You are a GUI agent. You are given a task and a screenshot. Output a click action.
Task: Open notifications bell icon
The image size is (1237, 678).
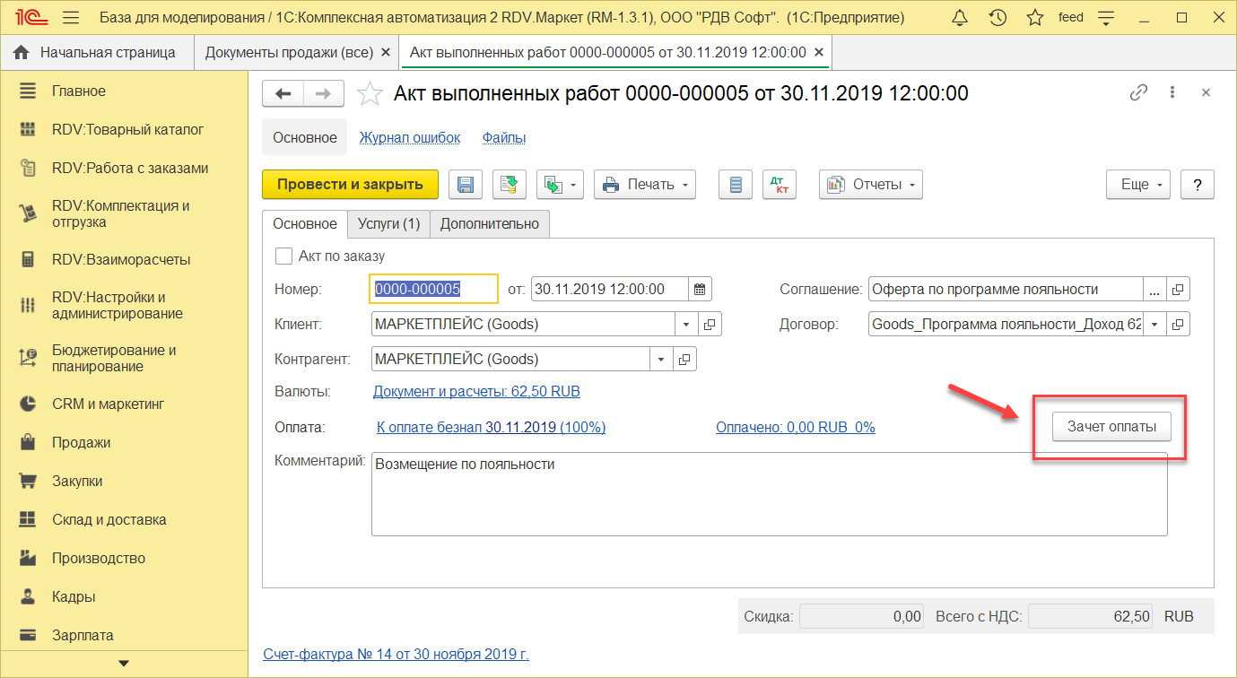tap(960, 18)
